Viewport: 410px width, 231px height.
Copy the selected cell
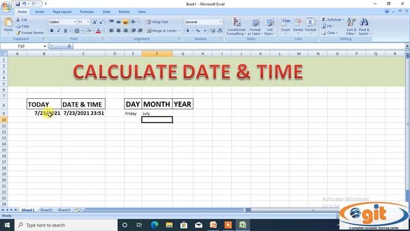tap(22, 26)
